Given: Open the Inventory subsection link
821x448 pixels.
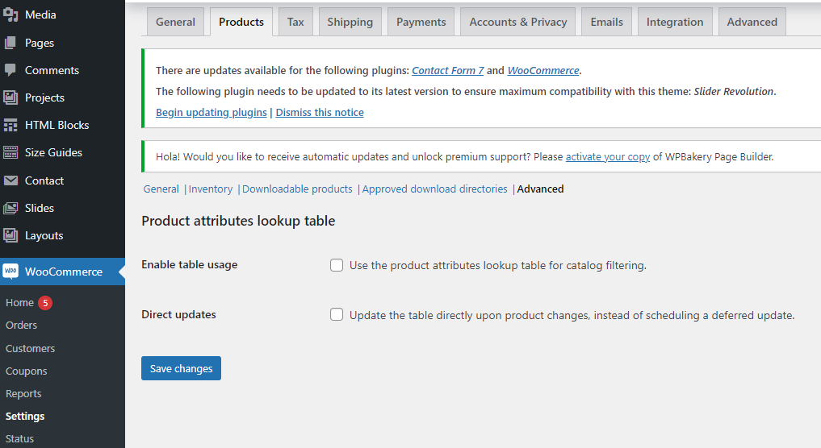Looking at the screenshot, I should tap(211, 189).
